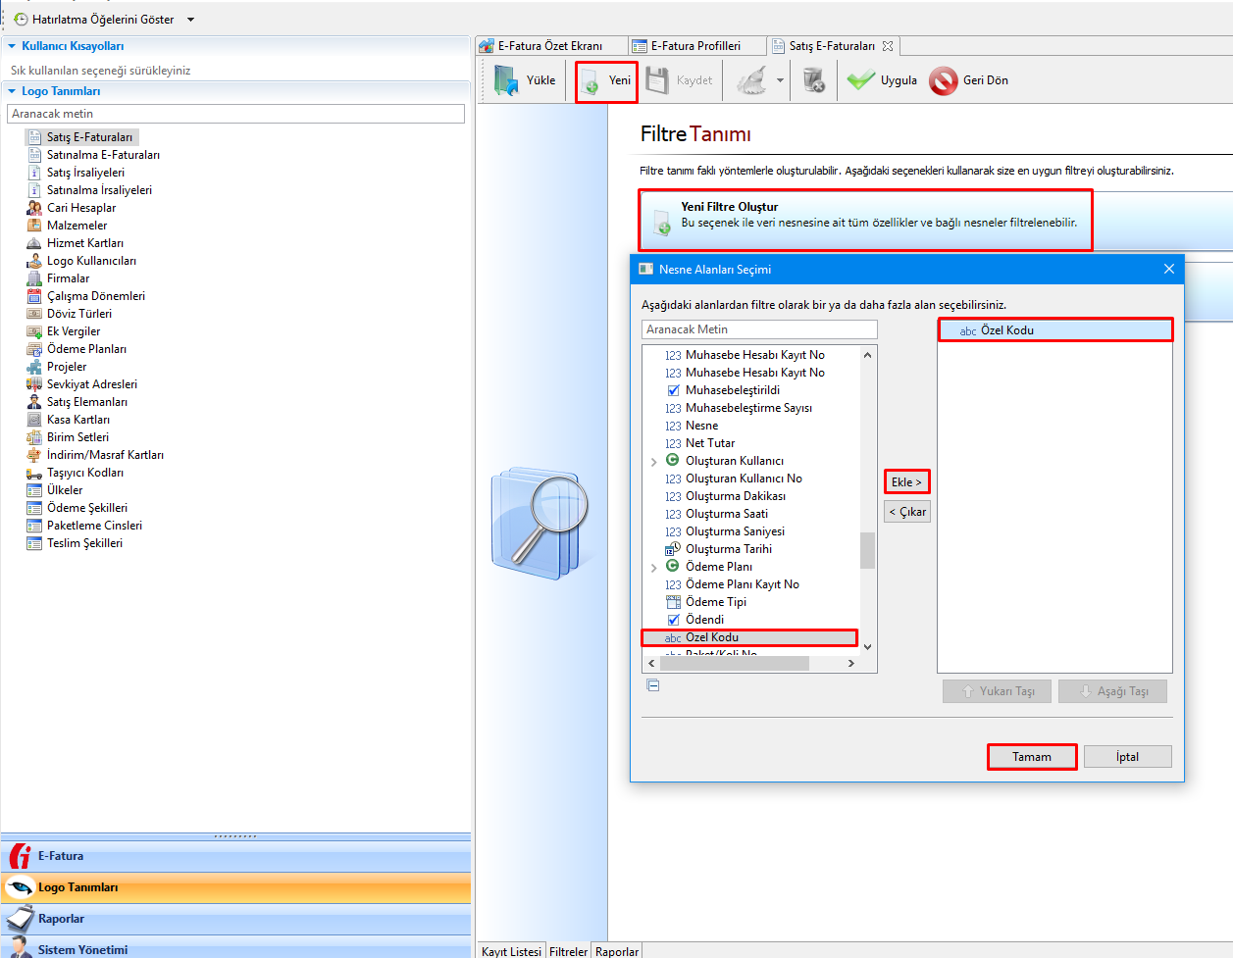Open the Kayıt Listesi bottom tab
1233x958 pixels.
(x=511, y=951)
